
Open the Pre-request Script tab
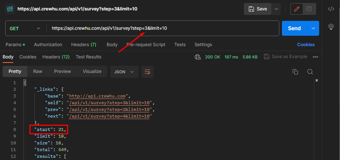tap(146, 45)
